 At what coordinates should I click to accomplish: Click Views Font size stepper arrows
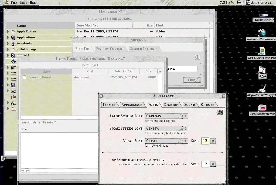pos(213,141)
